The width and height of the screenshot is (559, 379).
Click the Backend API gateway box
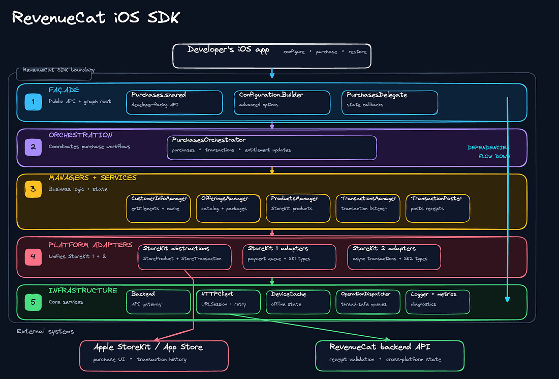click(158, 302)
